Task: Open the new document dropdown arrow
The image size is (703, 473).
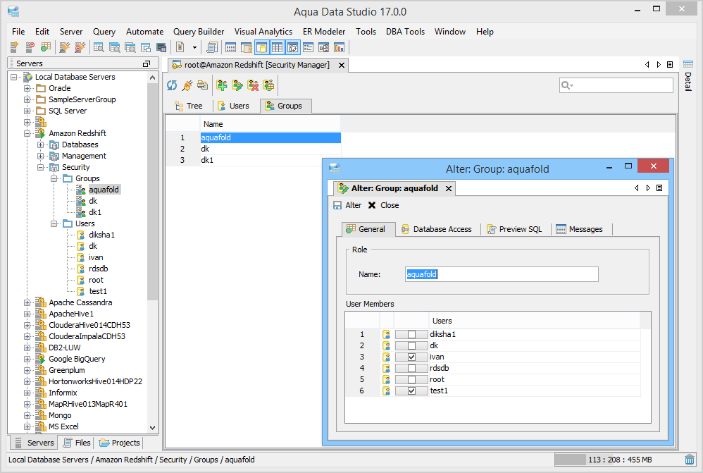Action: click(x=194, y=47)
